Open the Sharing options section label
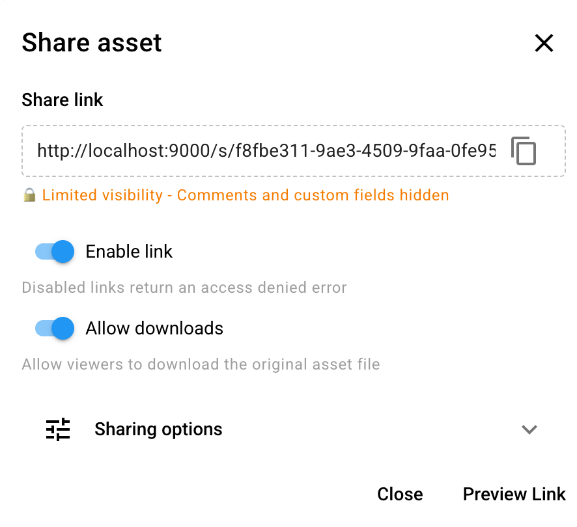Viewport: 577px width, 527px height. (158, 429)
